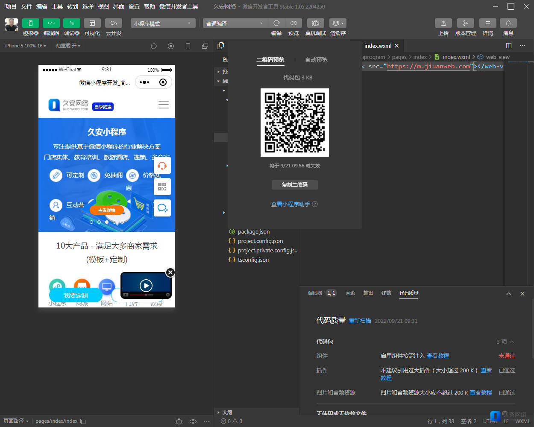The height and width of the screenshot is (427, 534).
Task: Open the 微信开发者工具 menu
Action: (179, 6)
